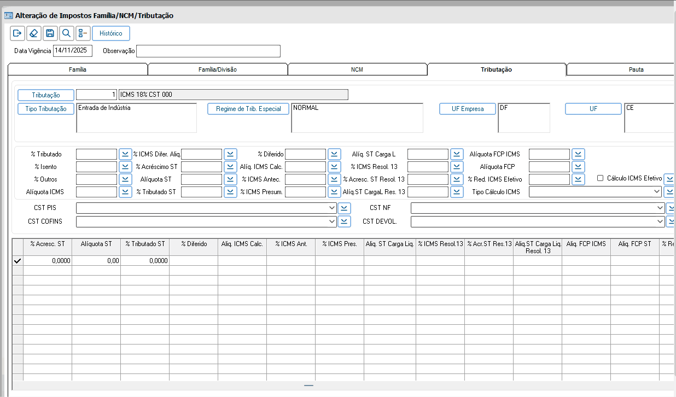Click the eraser clear icon in toolbar

pyautogui.click(x=33, y=33)
